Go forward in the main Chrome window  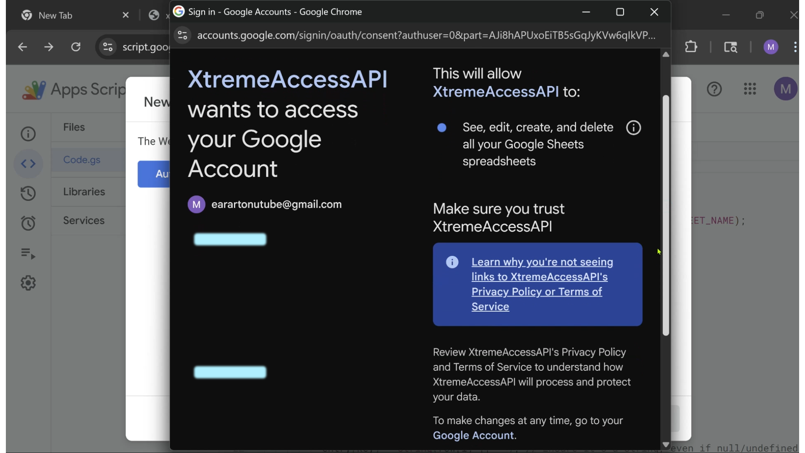49,47
